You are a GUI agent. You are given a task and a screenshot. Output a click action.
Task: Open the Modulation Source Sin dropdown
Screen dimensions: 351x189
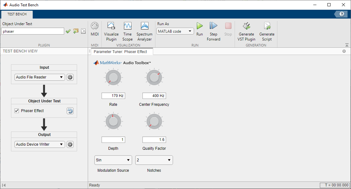[x=113, y=160]
